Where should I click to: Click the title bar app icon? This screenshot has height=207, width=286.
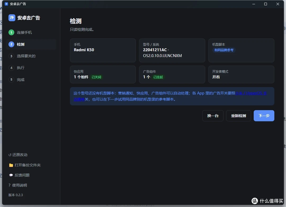pyautogui.click(x=6, y=4)
